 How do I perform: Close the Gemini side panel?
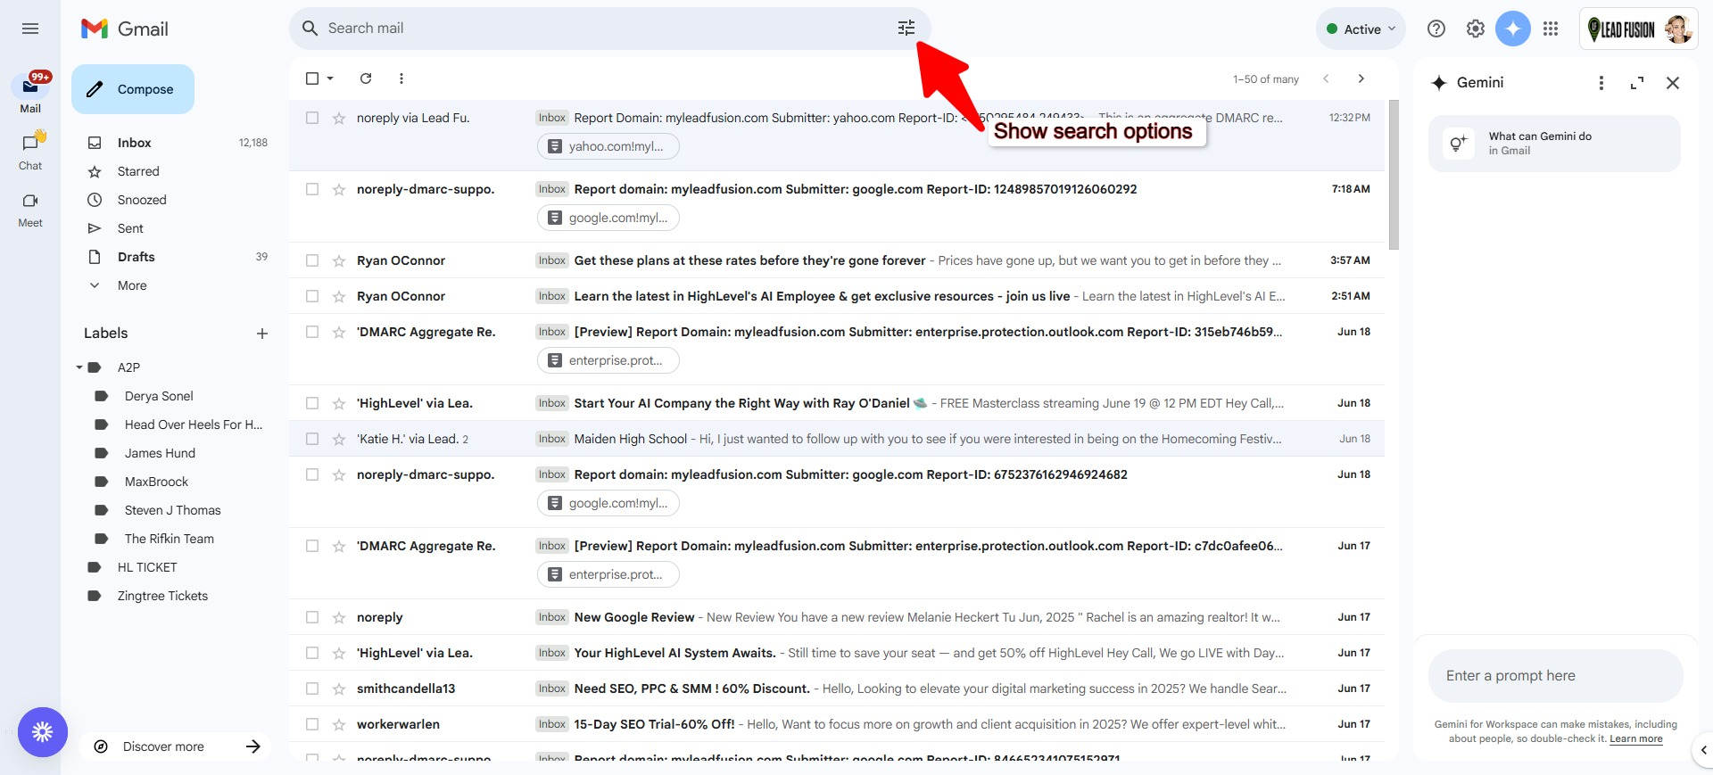pos(1673,83)
